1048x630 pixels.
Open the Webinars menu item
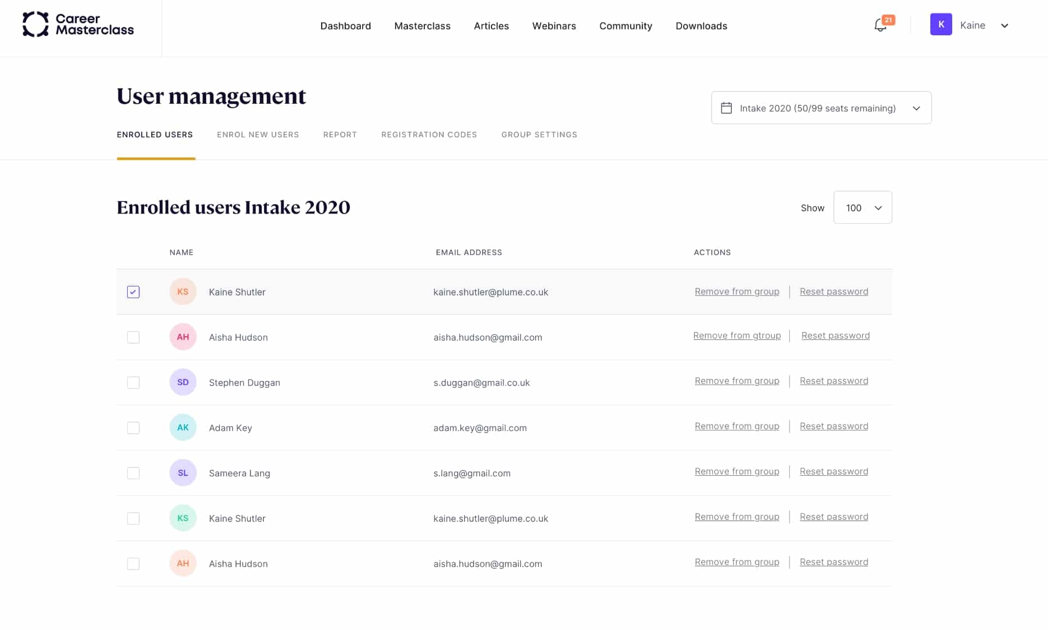[x=554, y=26]
